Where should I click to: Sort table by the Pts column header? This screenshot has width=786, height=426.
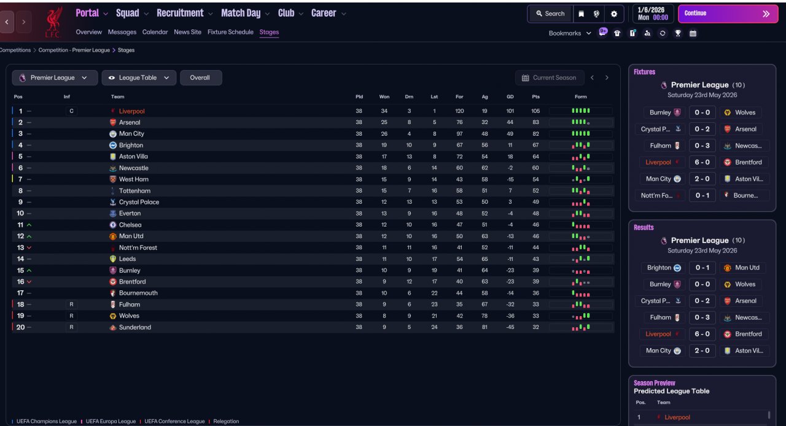pyautogui.click(x=535, y=97)
